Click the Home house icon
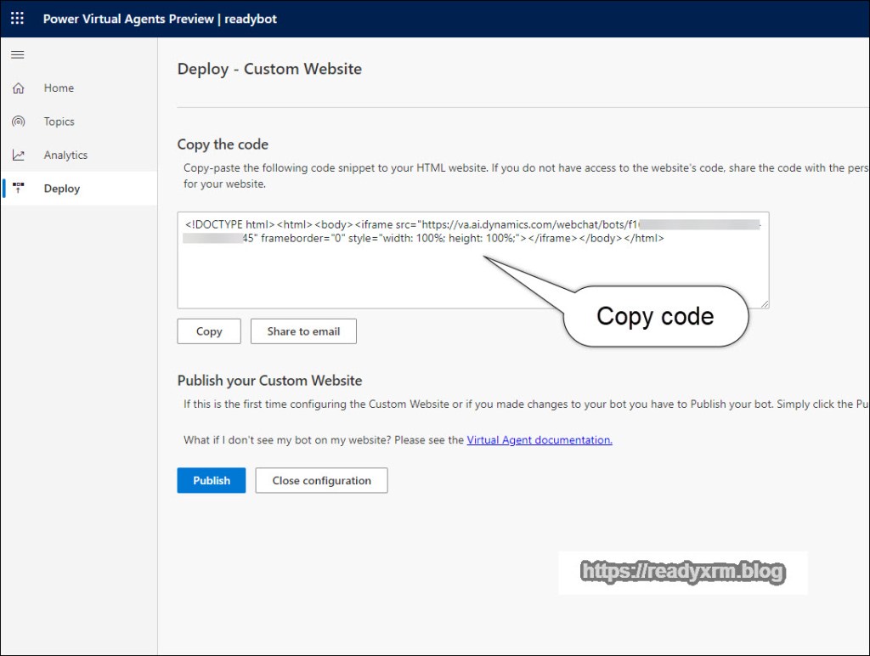The image size is (870, 656). pyautogui.click(x=18, y=88)
